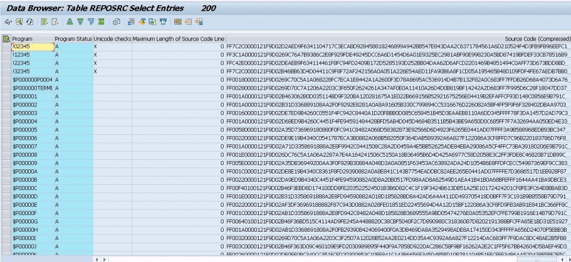The image size is (571, 262).
Task: Click the Change Layout grid icon
Action: (x=178, y=22)
